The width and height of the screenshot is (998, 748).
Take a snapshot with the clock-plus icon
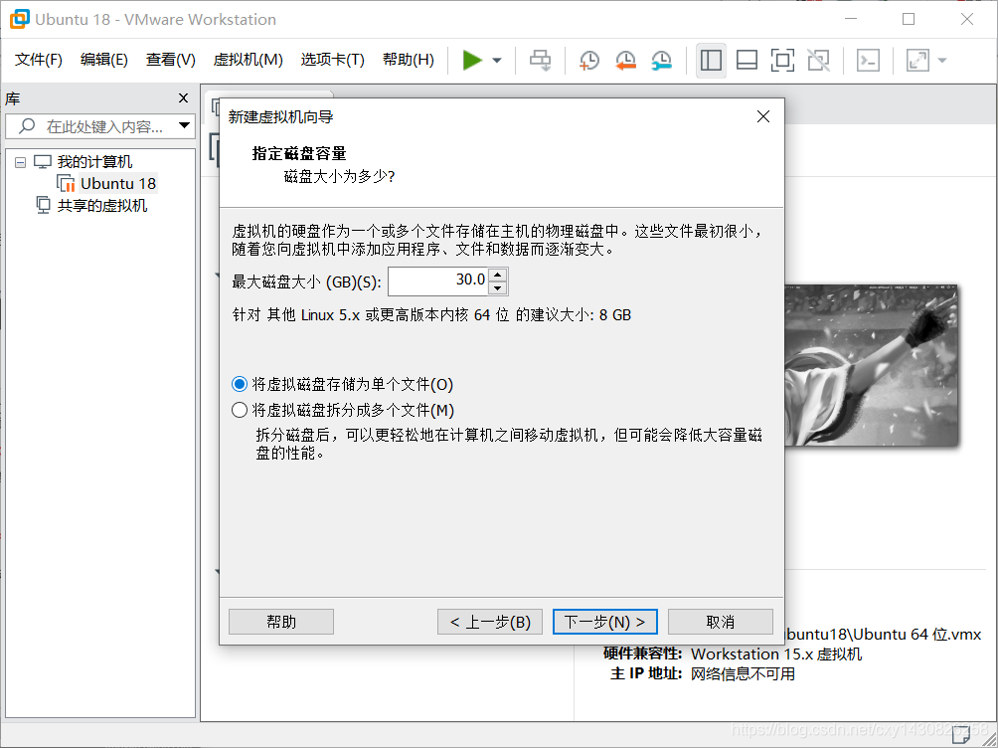click(589, 61)
